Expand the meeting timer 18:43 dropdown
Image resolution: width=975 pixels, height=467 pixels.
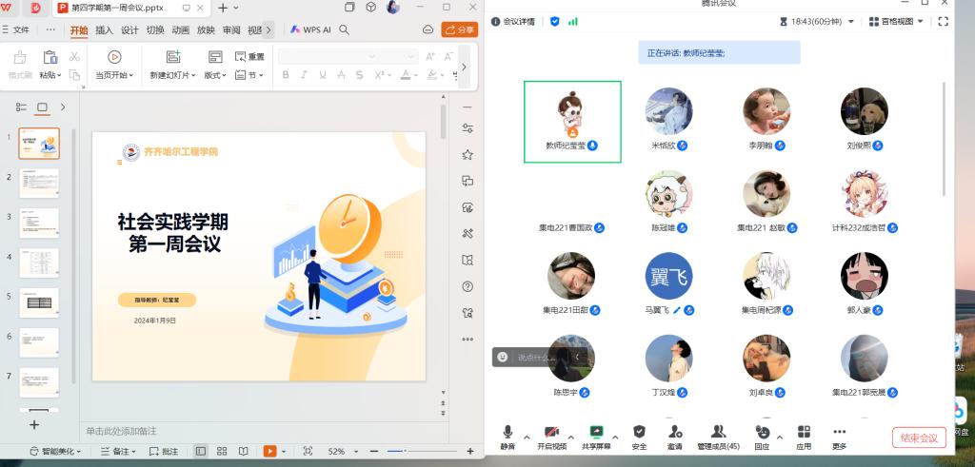[850, 21]
